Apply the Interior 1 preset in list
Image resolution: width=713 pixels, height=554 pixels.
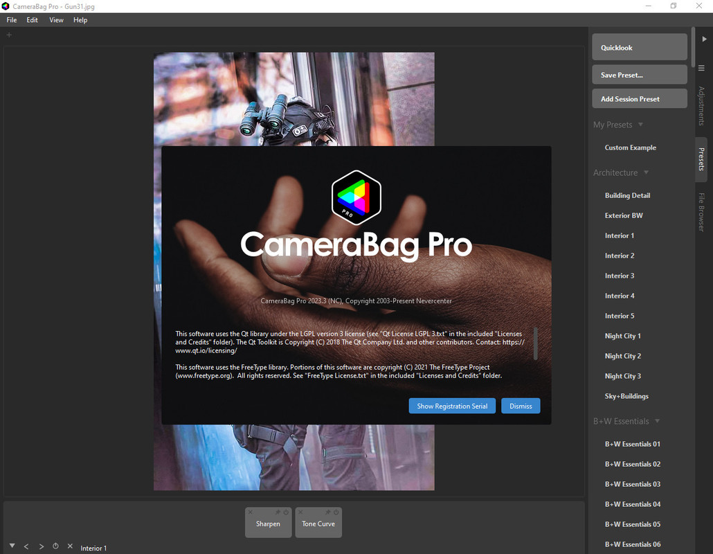(x=620, y=235)
